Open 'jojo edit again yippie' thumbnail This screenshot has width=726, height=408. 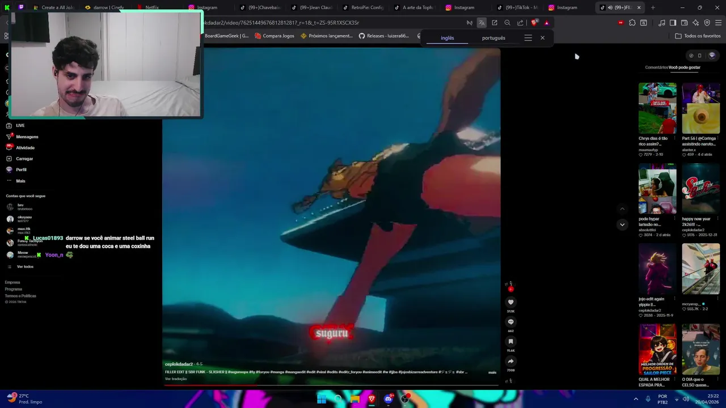(x=657, y=269)
